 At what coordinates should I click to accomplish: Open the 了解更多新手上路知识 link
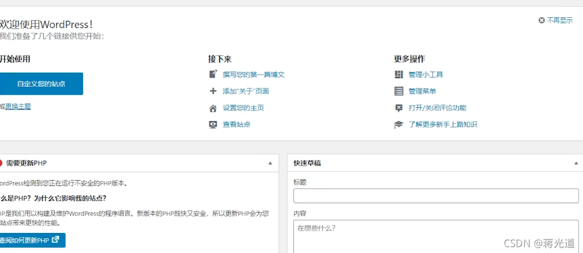point(443,125)
